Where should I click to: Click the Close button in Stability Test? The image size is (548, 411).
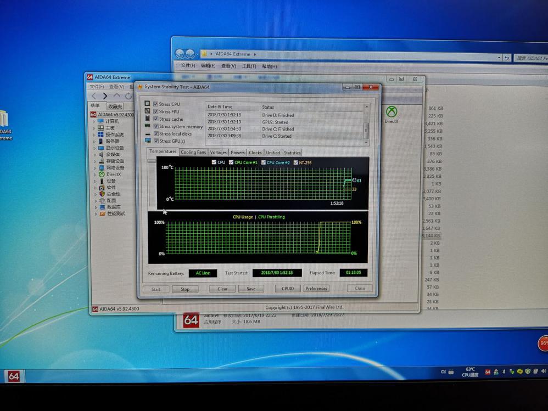360,288
